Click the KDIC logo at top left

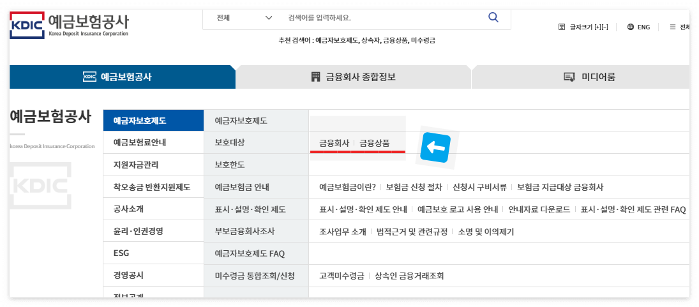(x=27, y=26)
